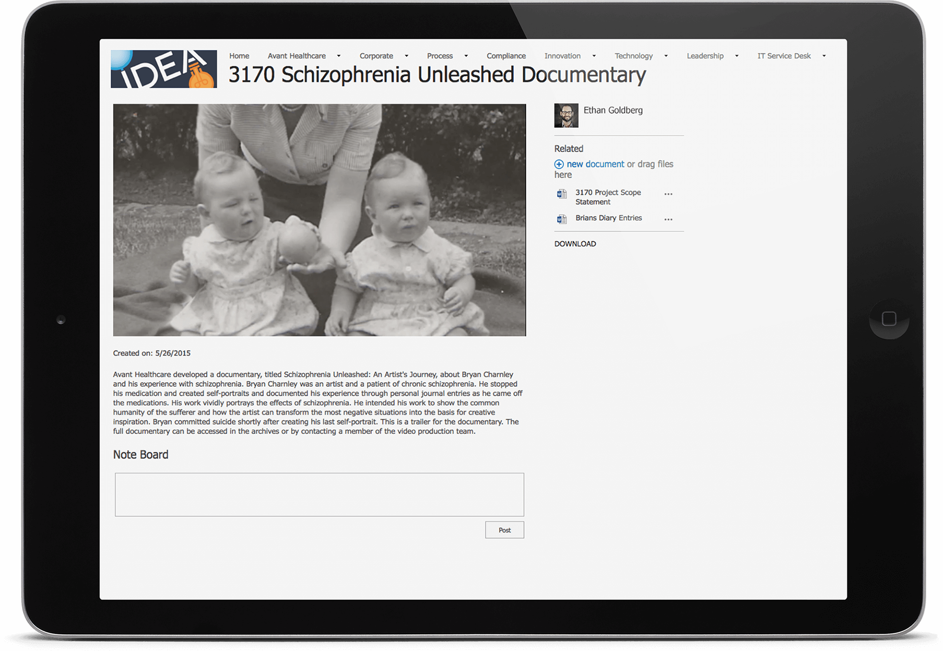Screen dimensions: 943x651
Task: Open the Leadership menu item
Action: pyautogui.click(x=705, y=56)
